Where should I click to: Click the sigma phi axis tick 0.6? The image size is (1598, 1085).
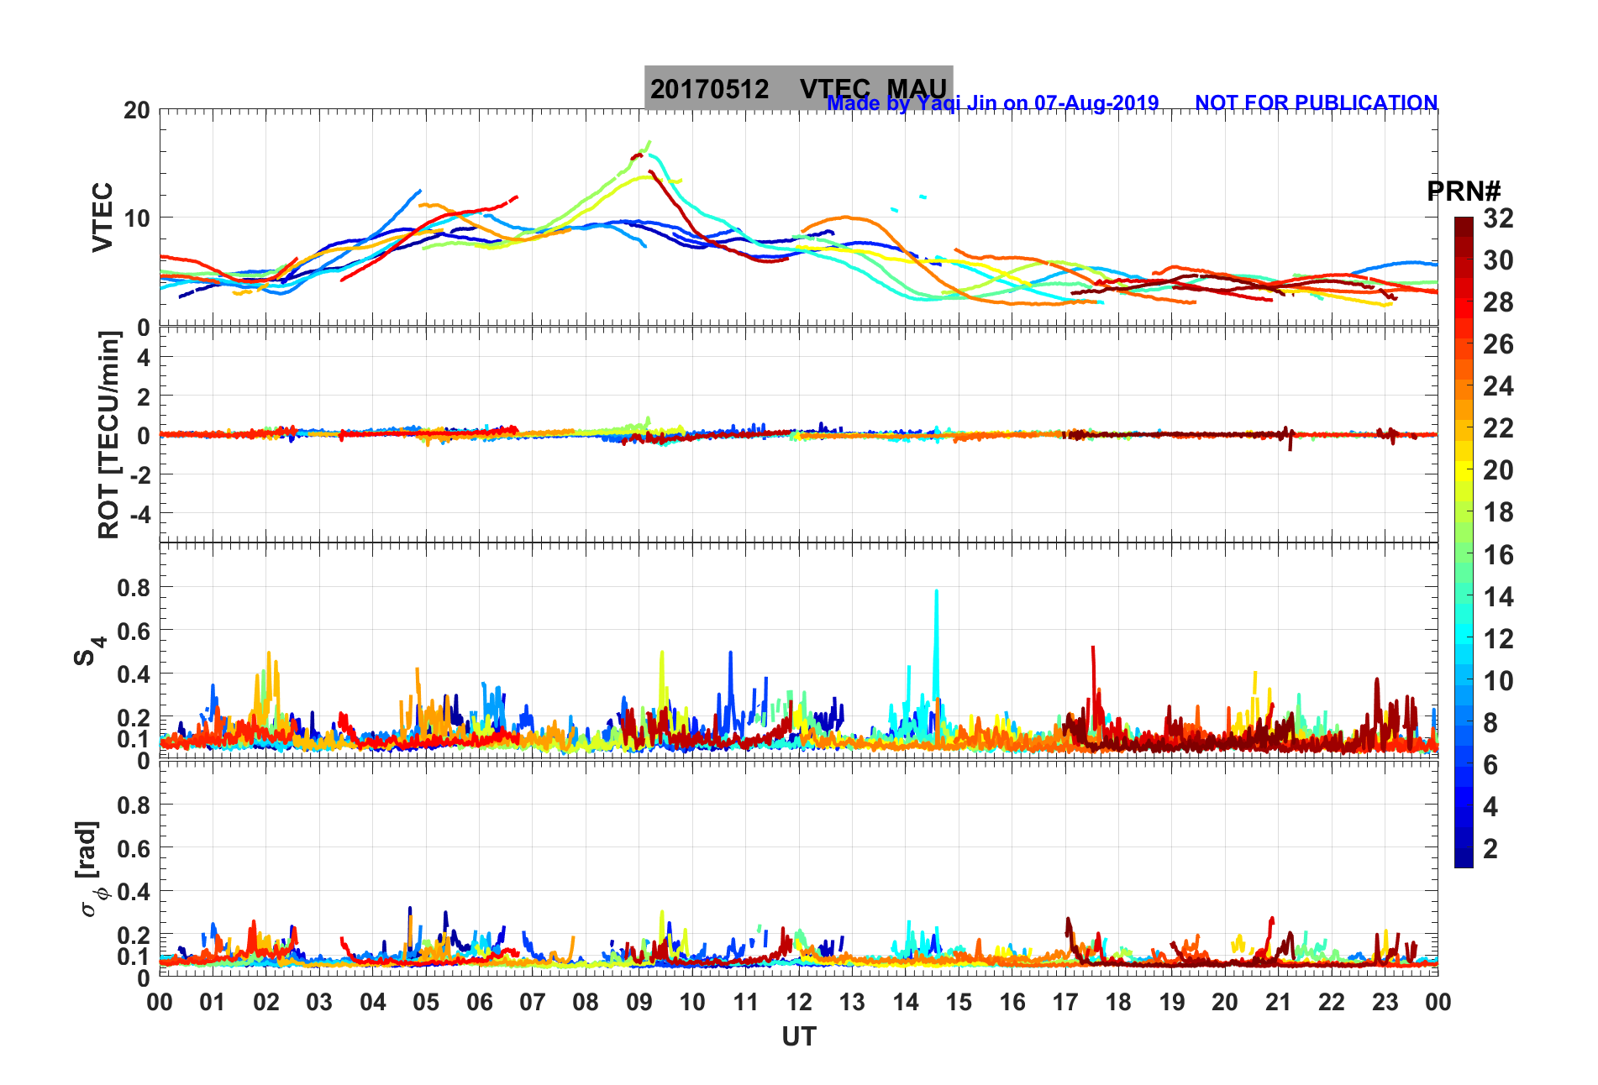coord(134,848)
